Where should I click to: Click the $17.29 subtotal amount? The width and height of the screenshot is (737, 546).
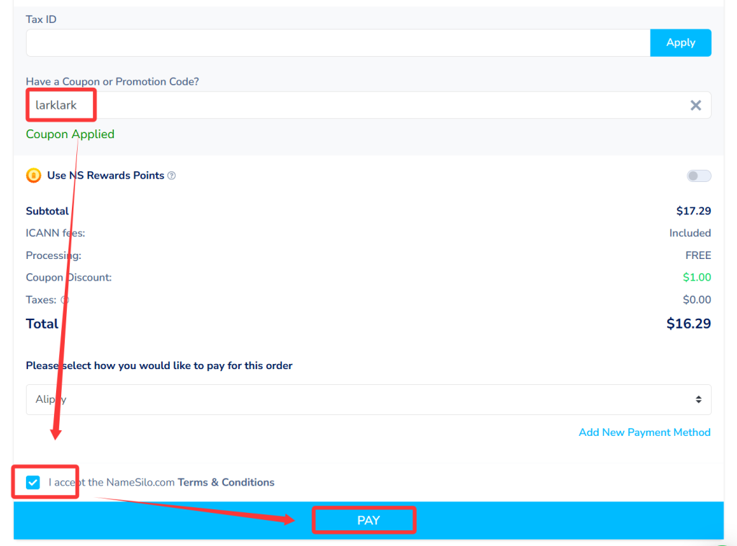click(x=693, y=211)
